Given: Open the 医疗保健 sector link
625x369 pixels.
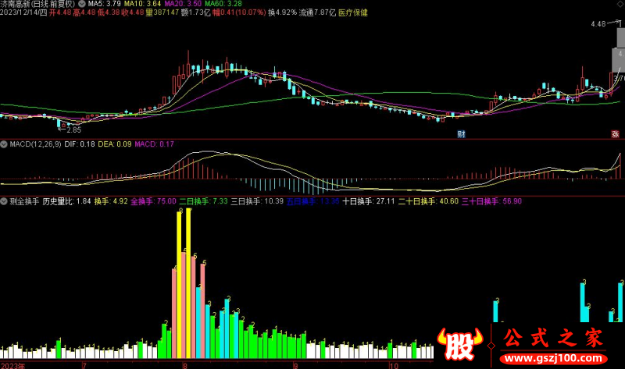Looking at the screenshot, I should (353, 12).
